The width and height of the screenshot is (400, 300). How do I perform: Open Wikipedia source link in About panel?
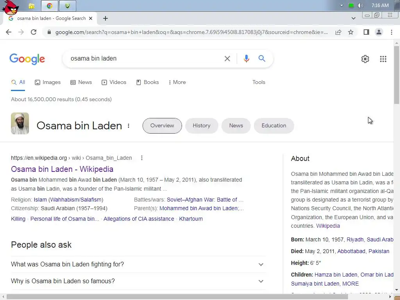pos(328,226)
